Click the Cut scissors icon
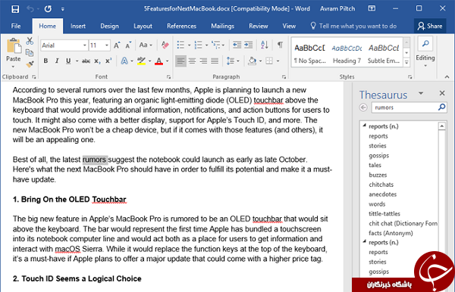Image resolution: width=455 pixels, height=292 pixels. pyautogui.click(x=30, y=41)
